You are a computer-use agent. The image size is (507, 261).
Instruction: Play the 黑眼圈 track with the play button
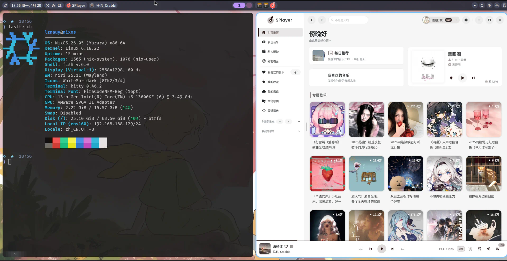coord(462,78)
